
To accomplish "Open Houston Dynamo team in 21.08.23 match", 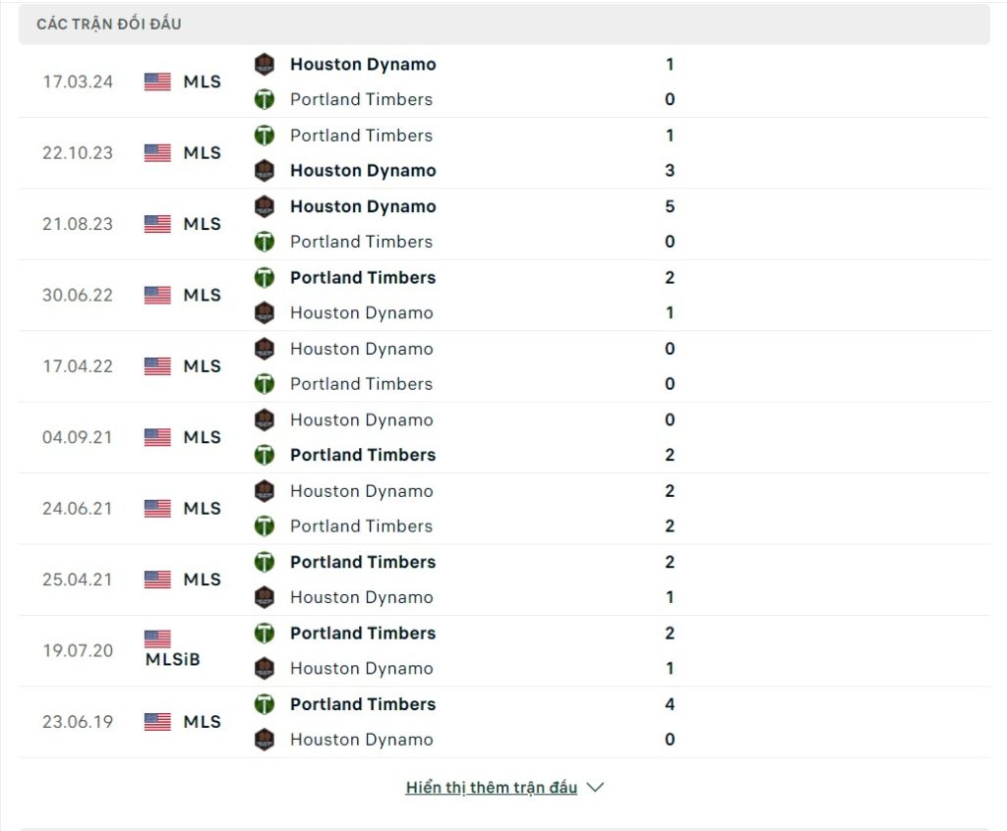I will coord(363,206).
